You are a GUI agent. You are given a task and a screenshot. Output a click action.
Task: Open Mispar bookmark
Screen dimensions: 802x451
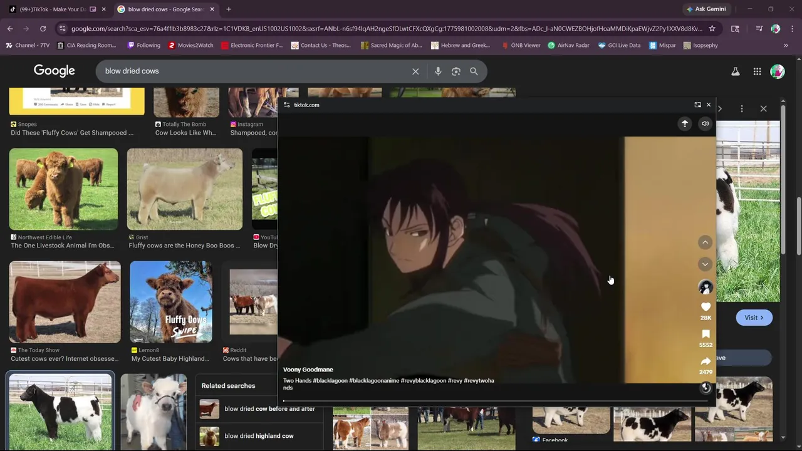(x=662, y=45)
